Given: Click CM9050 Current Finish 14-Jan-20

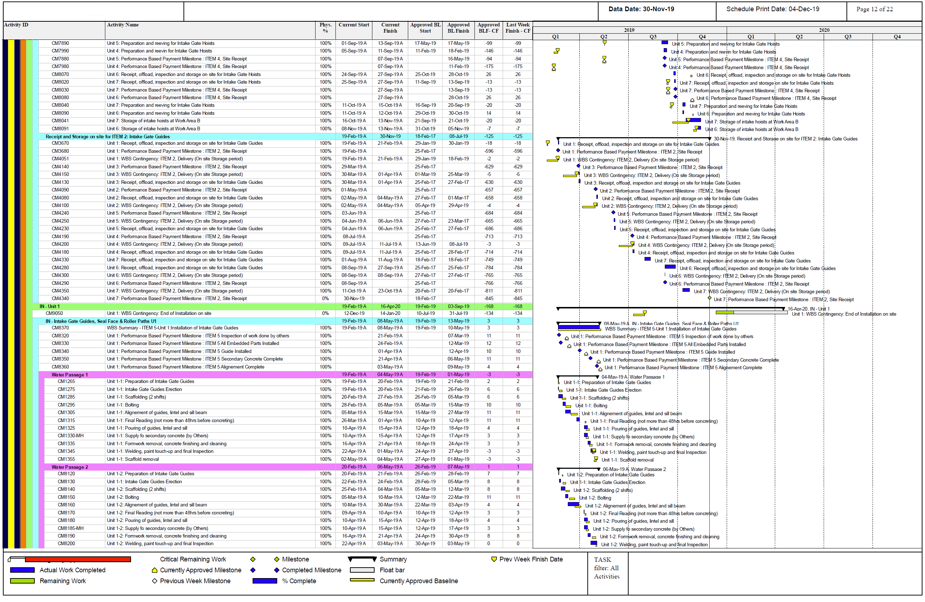Looking at the screenshot, I should [x=390, y=313].
